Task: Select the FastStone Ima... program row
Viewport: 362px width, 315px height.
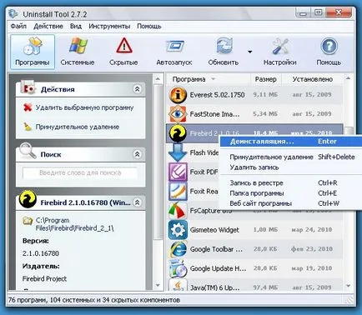Action: pyautogui.click(x=254, y=114)
